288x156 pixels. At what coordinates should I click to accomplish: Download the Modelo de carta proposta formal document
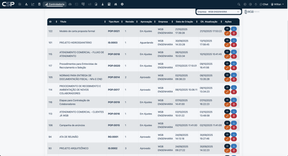234,29
